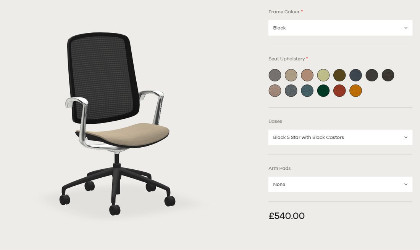
Task: Open the Arm Pads dropdown
Action: click(340, 185)
